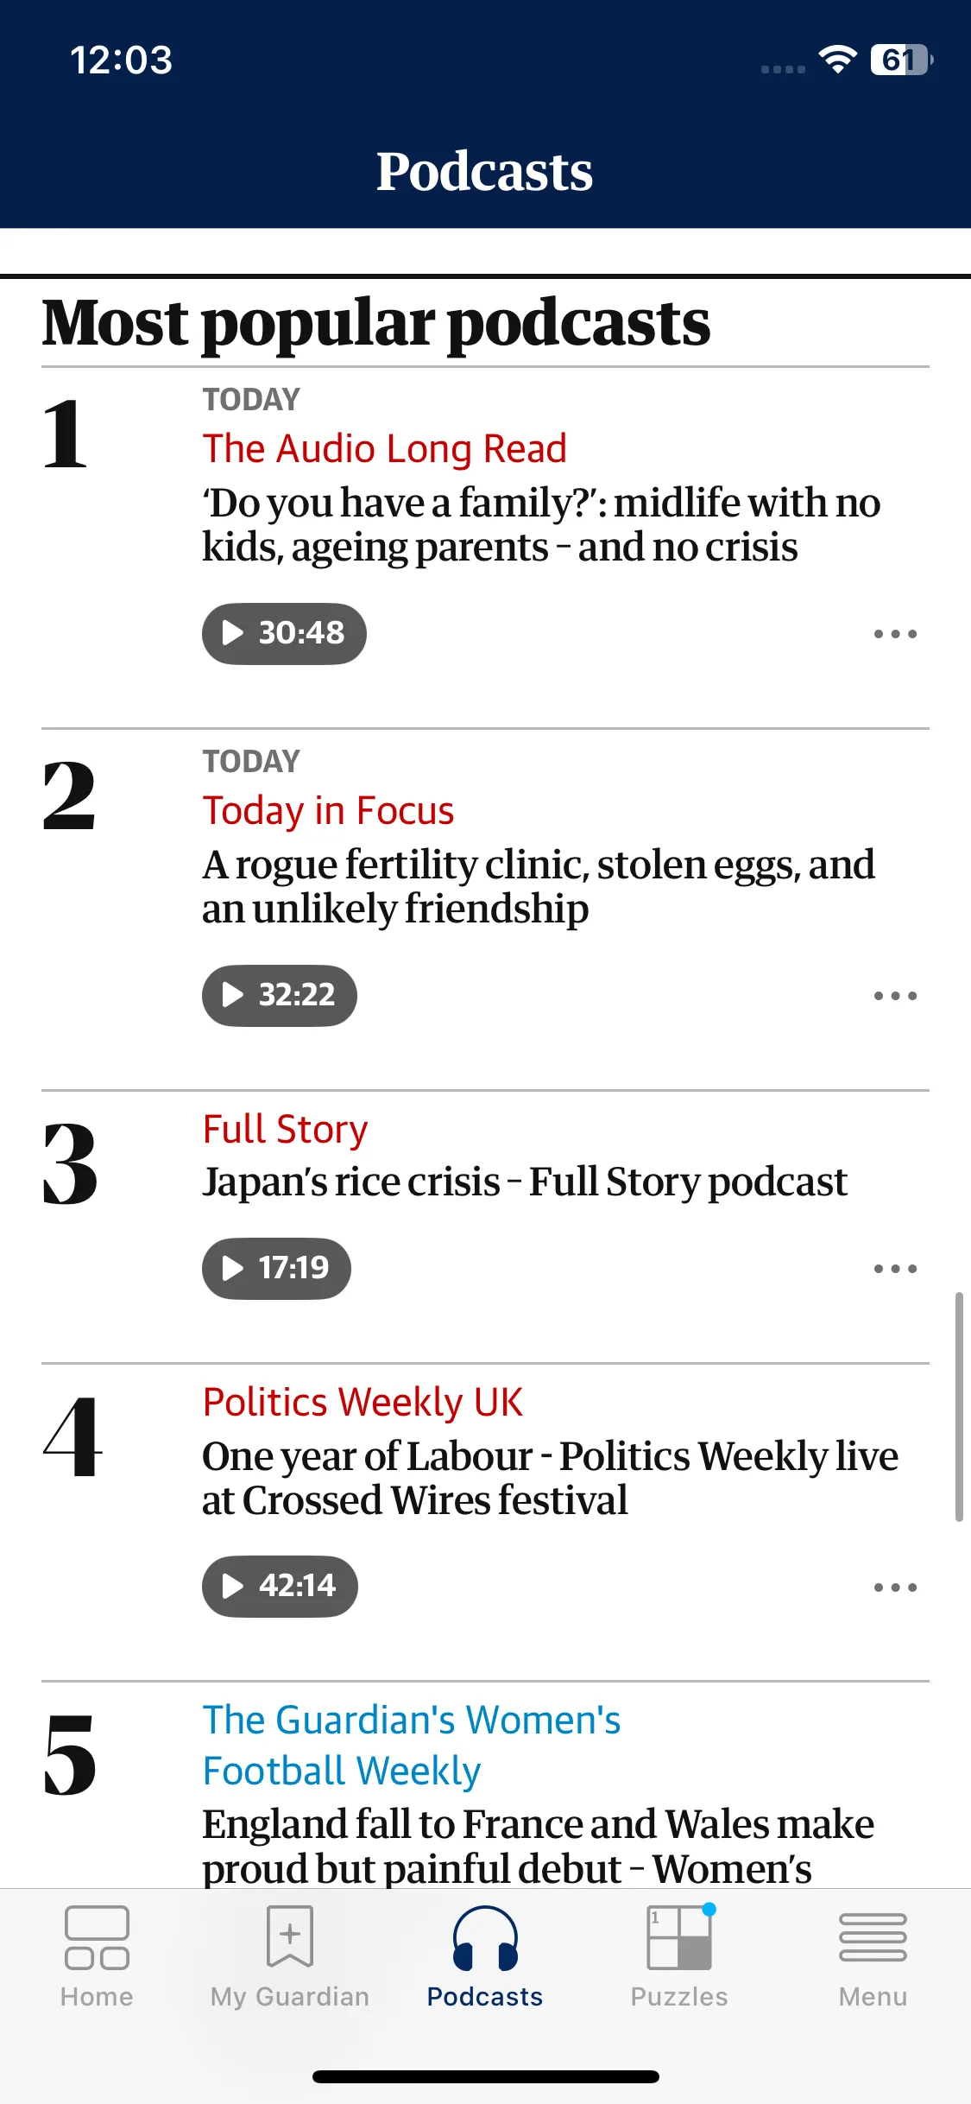Play the 30:48 Audio Long Read episode
The image size is (971, 2104).
click(284, 633)
